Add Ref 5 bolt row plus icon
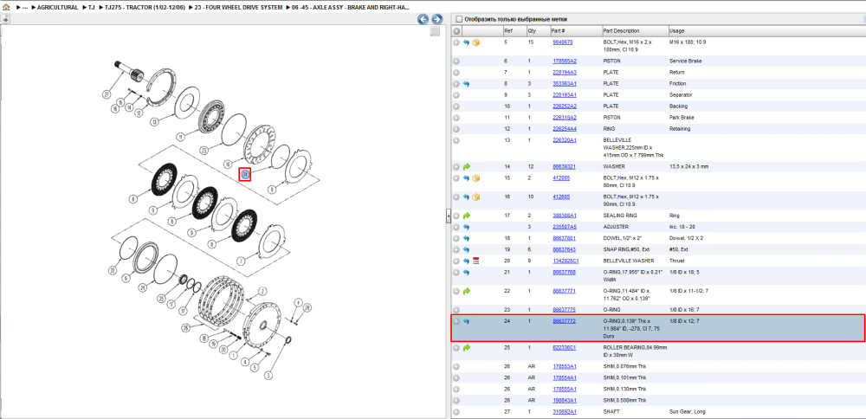 pos(456,42)
